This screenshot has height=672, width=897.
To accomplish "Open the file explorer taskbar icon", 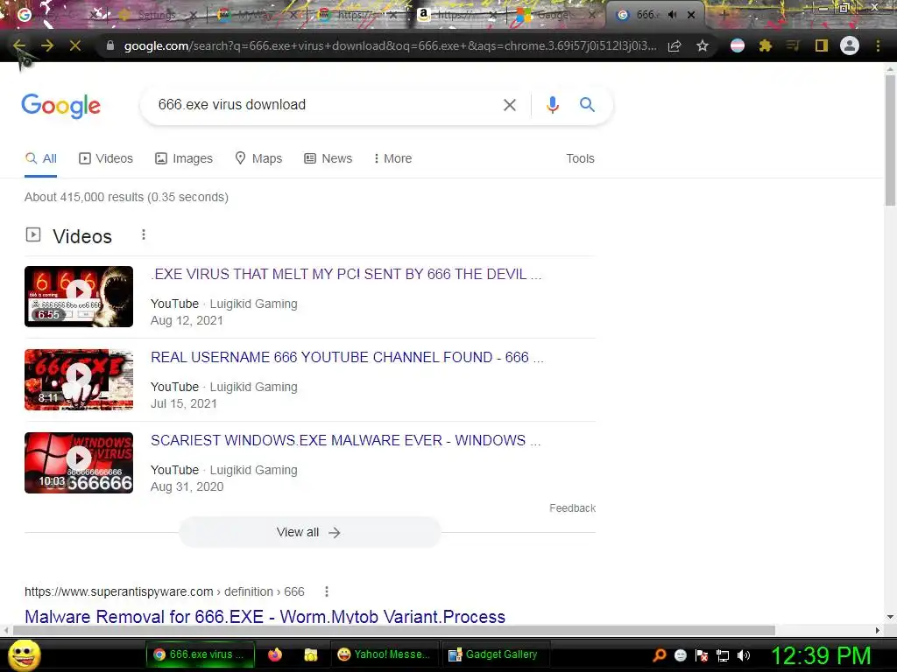I will point(310,654).
